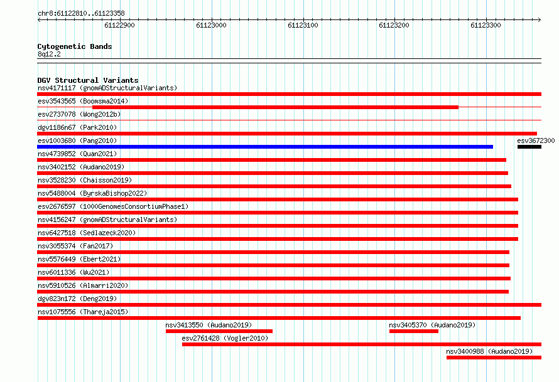Click the nsv3400988 (Audano2019) label
The width and height of the screenshot is (559, 382).
489,351
